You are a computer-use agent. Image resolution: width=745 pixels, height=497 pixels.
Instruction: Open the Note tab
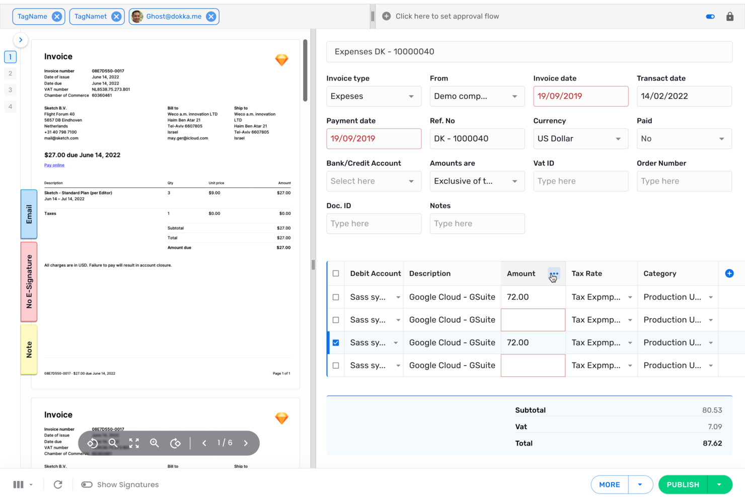coord(29,349)
